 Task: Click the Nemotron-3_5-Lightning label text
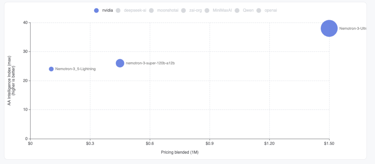tap(75, 69)
